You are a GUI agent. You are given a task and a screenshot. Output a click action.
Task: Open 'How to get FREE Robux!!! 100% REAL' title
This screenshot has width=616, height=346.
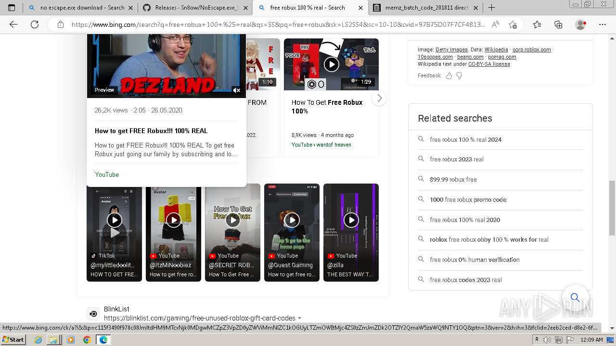pos(151,131)
